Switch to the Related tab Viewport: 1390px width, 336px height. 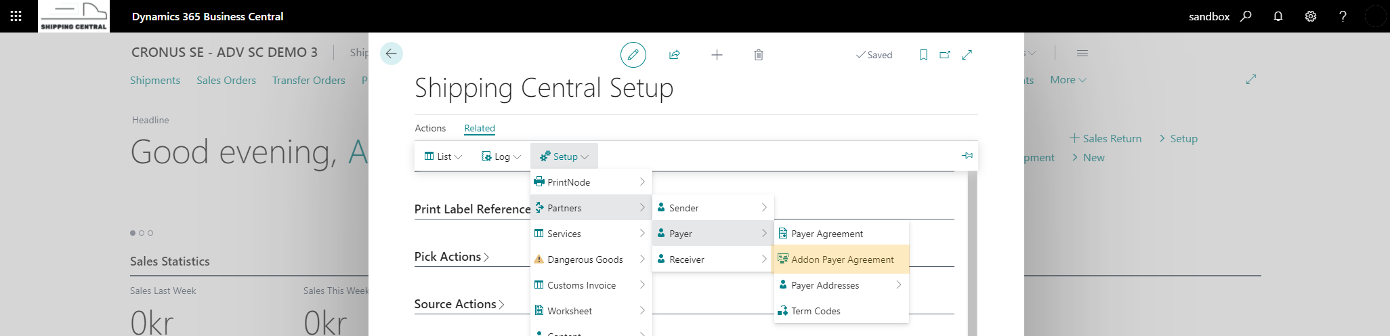480,128
